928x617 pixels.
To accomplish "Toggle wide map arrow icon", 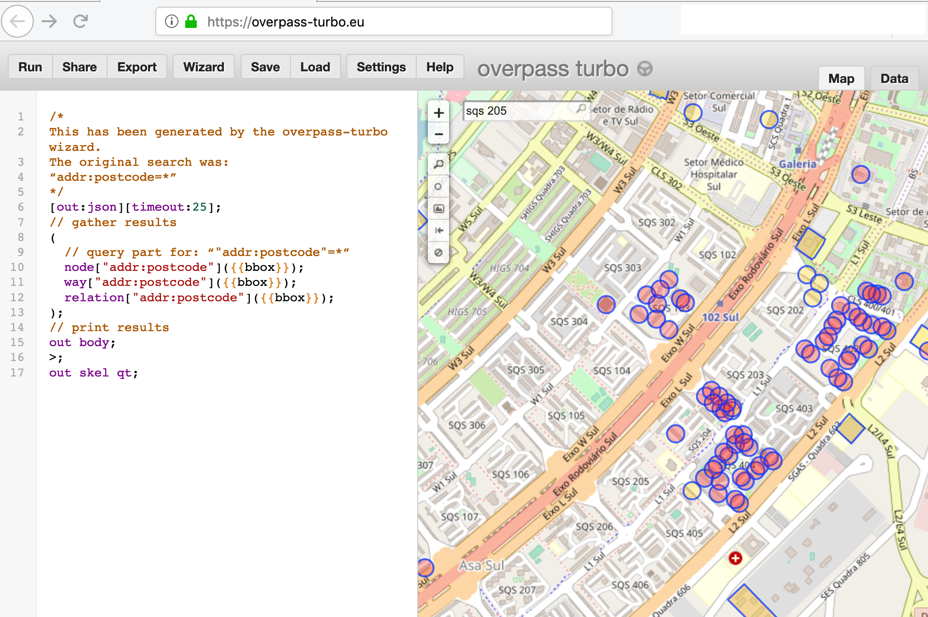I will [438, 230].
